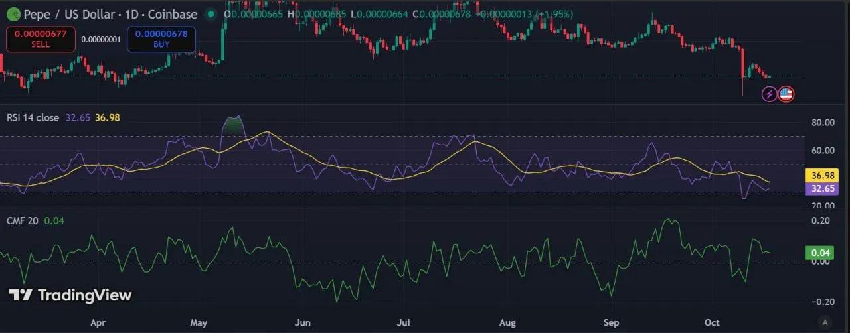Click the purple lightning event icon
This screenshot has height=333, width=850.
tap(769, 94)
